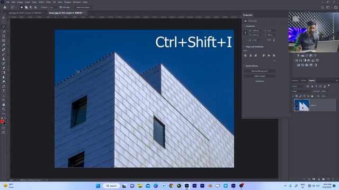Viewport: 339px width, 190px height.
Task: Select the Clone Stamp tool
Action: coord(4,59)
